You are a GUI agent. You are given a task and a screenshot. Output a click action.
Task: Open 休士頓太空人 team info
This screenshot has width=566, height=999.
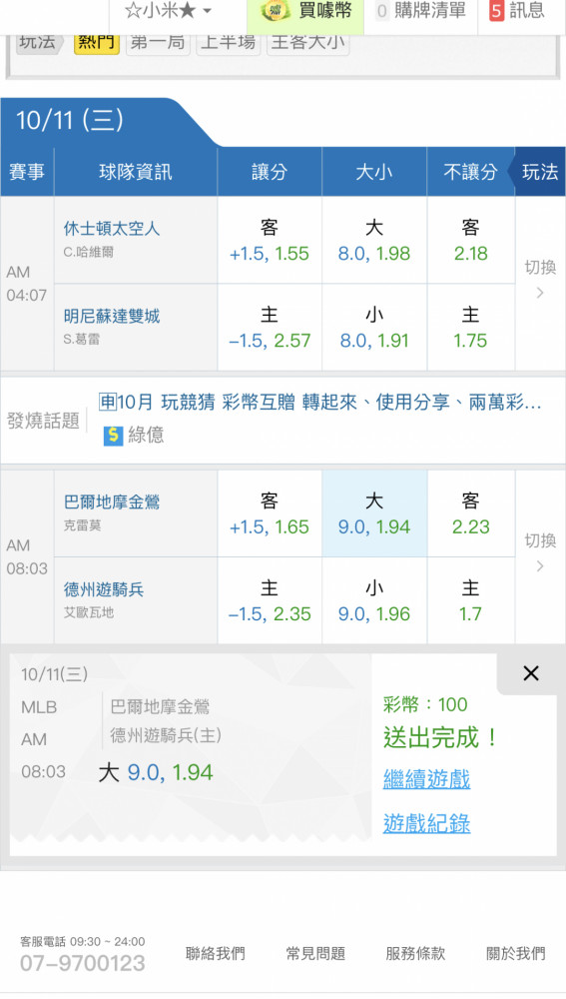(x=112, y=229)
